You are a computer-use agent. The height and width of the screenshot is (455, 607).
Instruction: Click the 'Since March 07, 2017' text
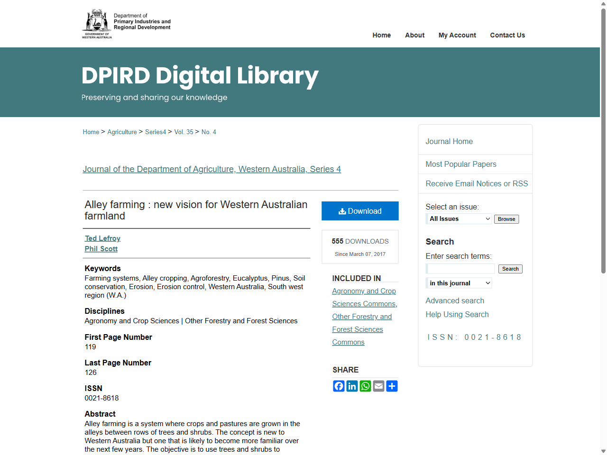360,254
